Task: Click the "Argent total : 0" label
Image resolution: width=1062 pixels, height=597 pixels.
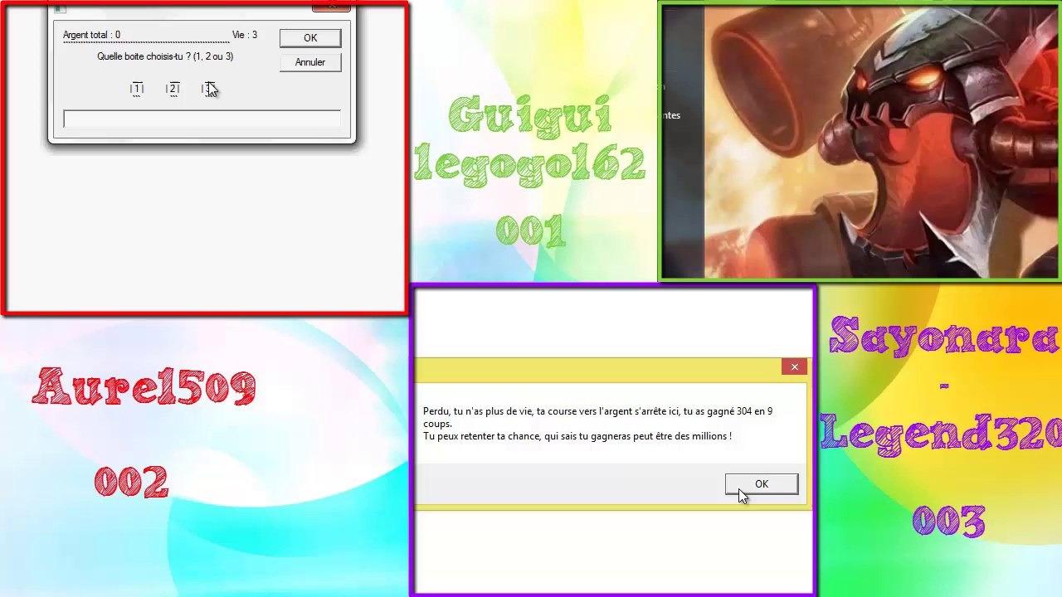Action: (91, 35)
